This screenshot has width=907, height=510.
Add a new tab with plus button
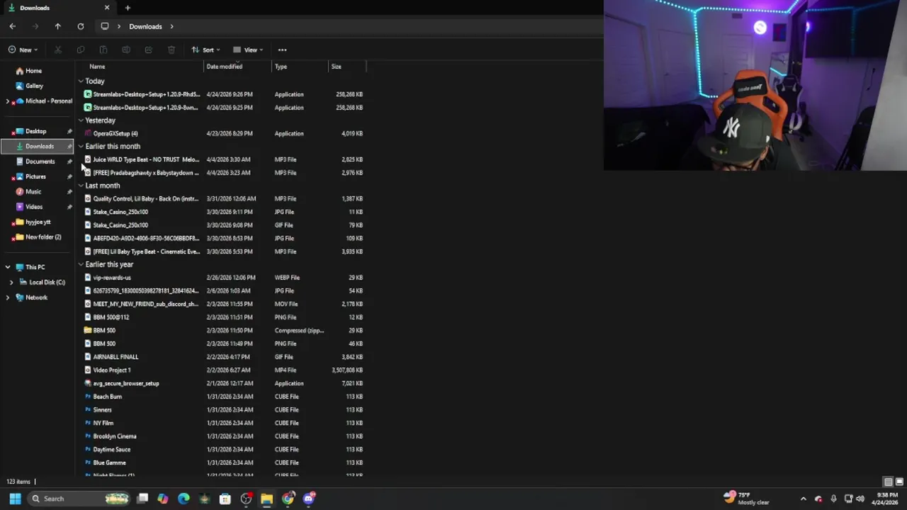pos(128,8)
